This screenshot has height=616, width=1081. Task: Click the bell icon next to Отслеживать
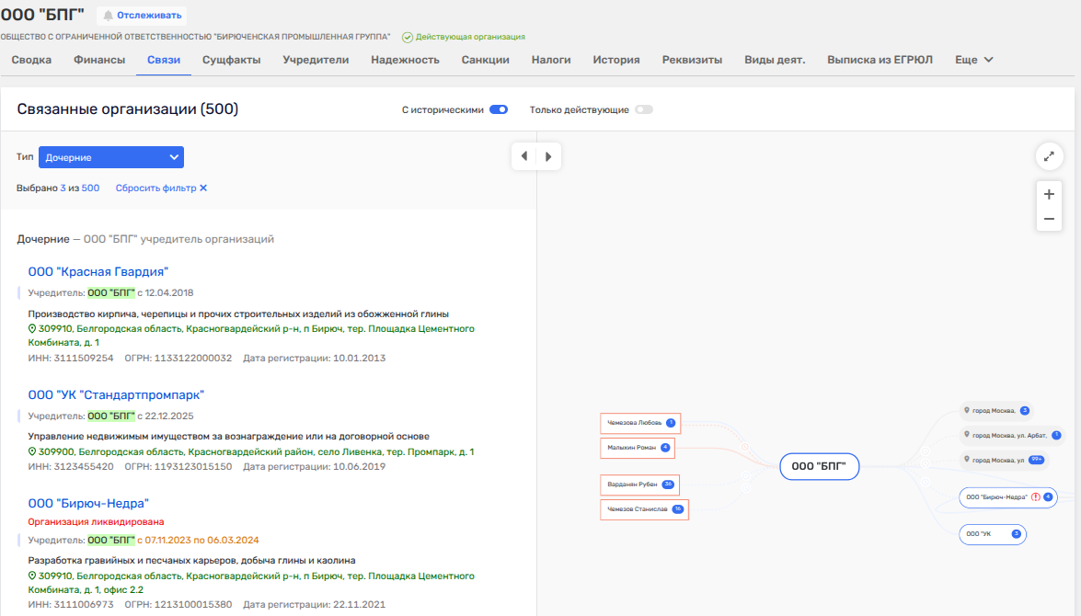coord(109,16)
